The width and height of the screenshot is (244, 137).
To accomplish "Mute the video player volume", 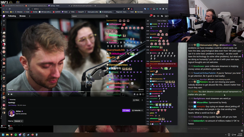I will 11,94.
